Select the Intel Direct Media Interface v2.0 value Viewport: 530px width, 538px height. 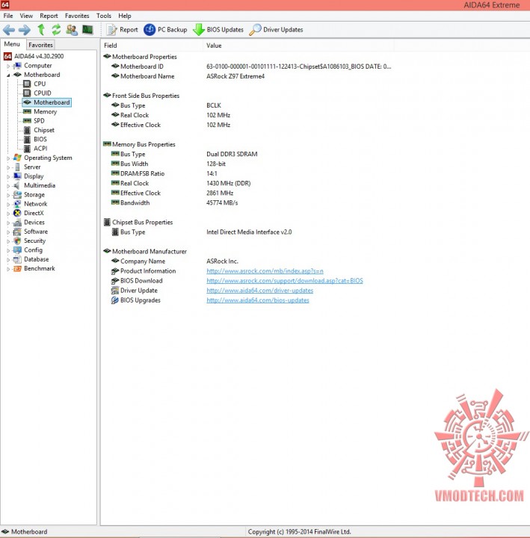point(249,232)
